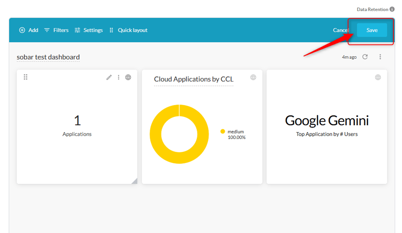402x233 pixels.
Task: Click the medium legend yellow dot
Action: click(223, 132)
